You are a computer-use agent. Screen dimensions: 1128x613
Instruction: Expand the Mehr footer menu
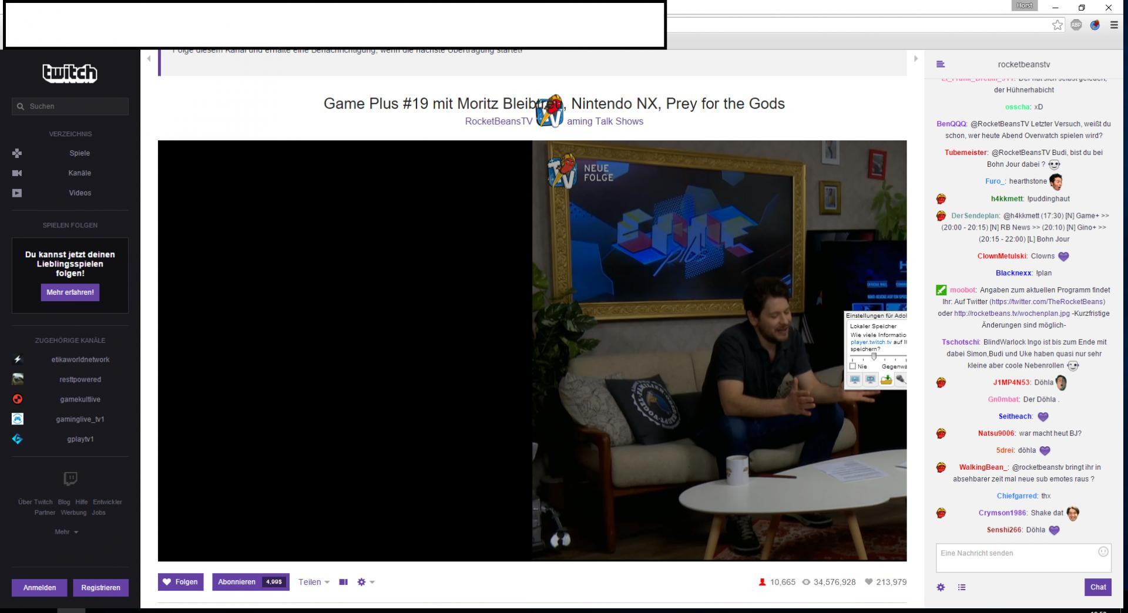[66, 532]
